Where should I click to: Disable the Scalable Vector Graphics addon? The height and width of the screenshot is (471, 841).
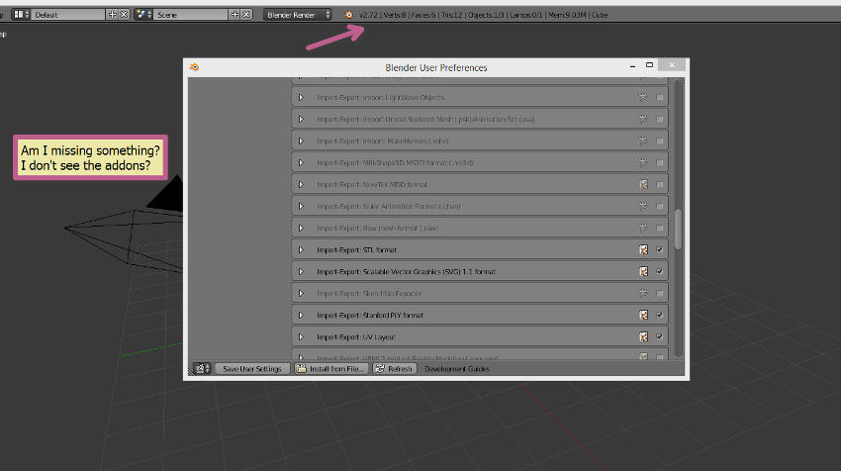[x=660, y=271]
